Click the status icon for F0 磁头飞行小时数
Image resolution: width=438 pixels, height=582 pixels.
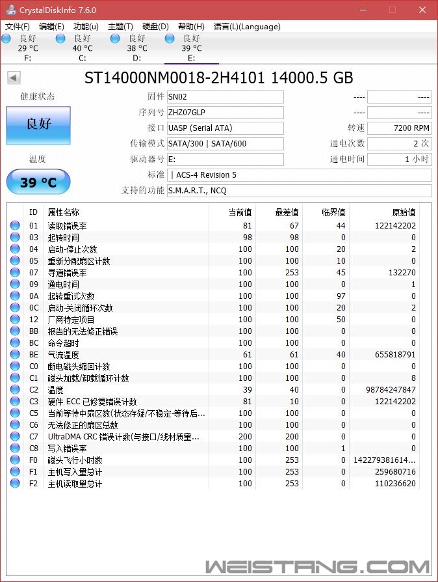pos(15,460)
